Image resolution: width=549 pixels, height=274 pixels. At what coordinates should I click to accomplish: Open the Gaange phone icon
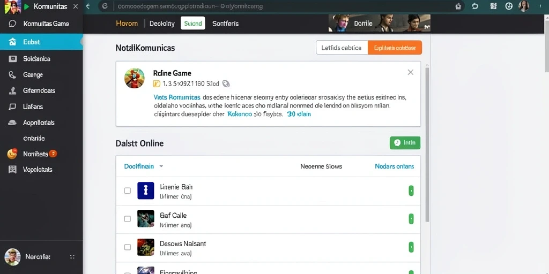coord(13,75)
